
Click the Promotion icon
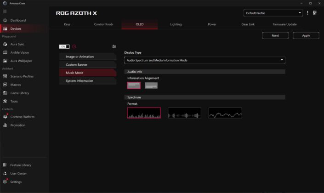click(x=5, y=125)
